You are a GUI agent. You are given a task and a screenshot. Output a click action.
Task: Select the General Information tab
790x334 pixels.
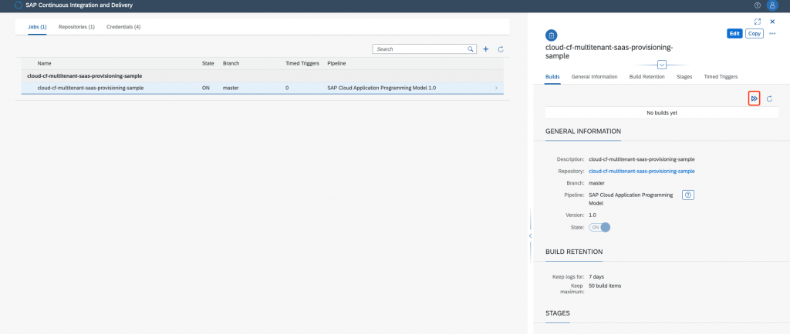(595, 77)
